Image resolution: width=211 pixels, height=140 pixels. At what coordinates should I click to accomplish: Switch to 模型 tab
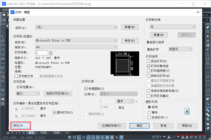point(31,133)
